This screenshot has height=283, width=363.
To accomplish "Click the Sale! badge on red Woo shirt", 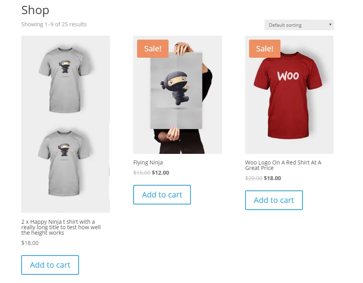I will click(x=265, y=49).
